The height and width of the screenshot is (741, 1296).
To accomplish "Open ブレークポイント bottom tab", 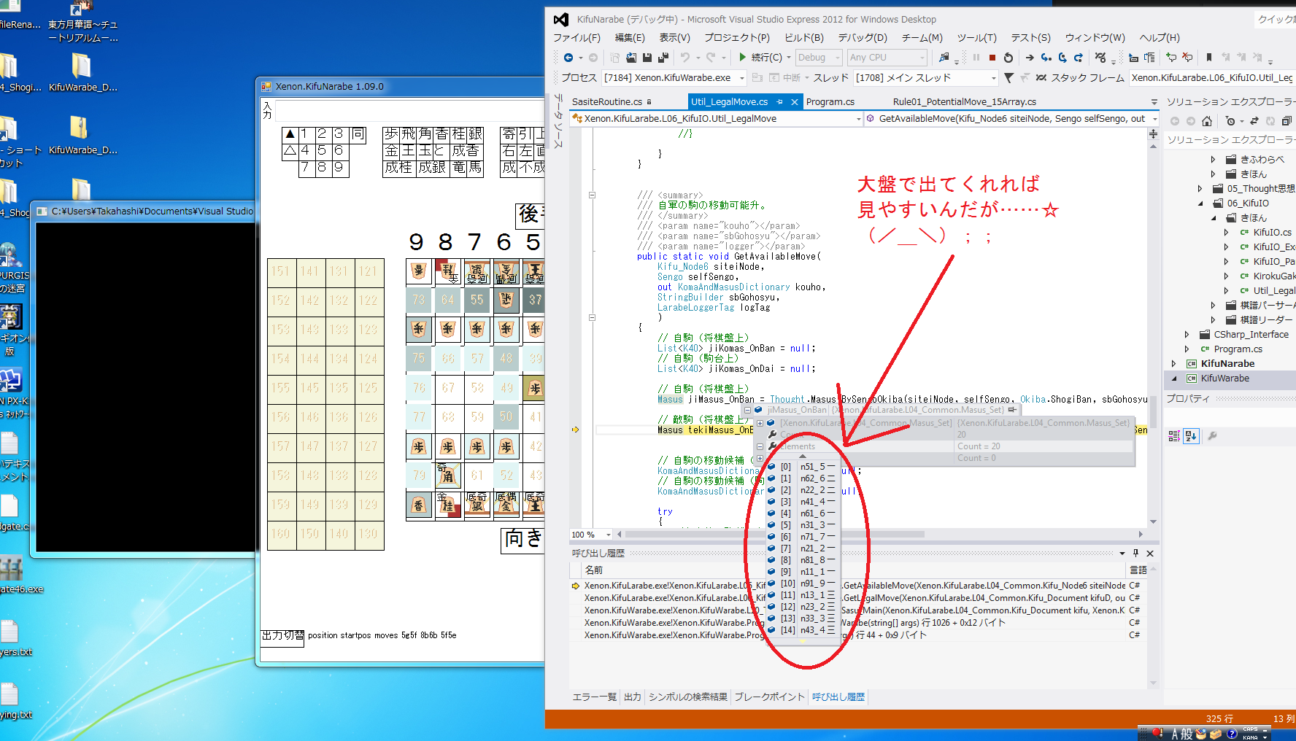I will coord(770,697).
